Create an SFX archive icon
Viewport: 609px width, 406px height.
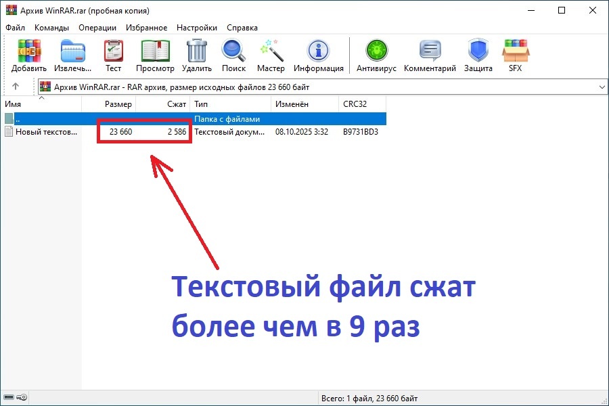[516, 51]
